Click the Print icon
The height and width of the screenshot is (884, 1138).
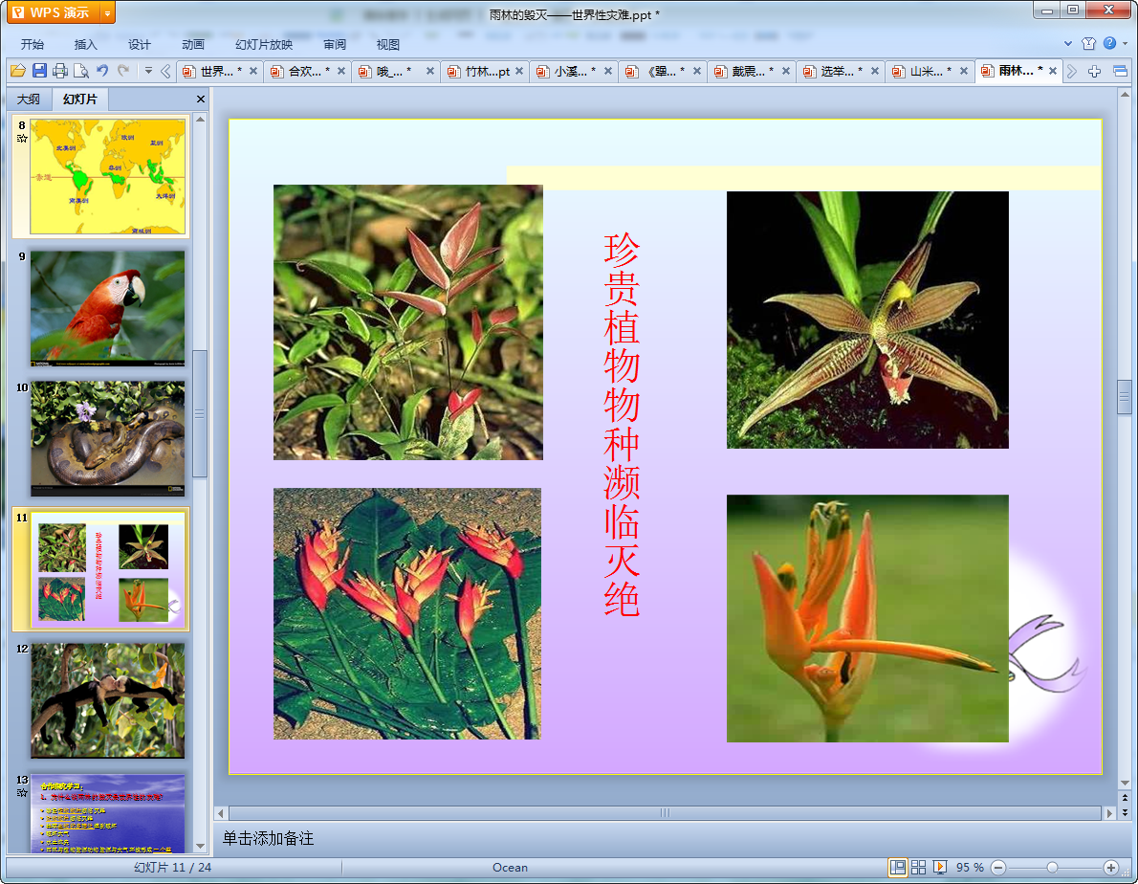pos(60,71)
